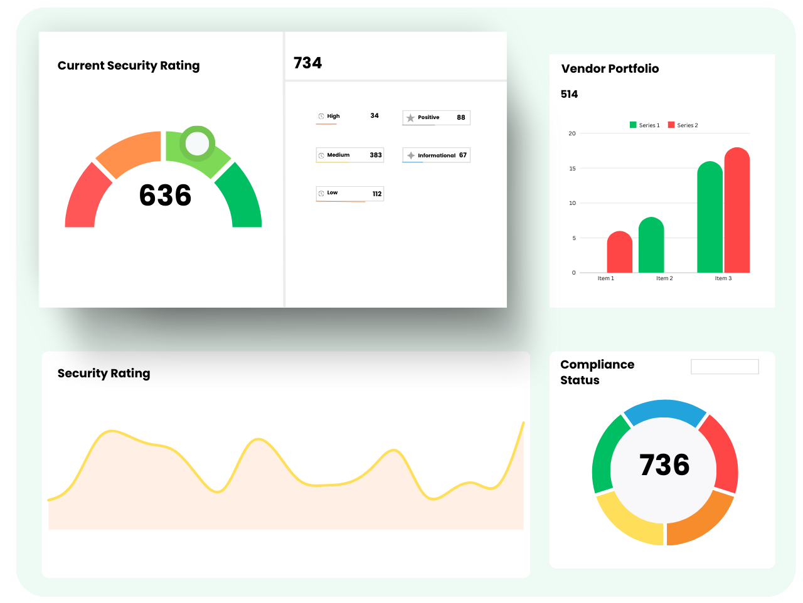Open the Positive findings card showing 88
This screenshot has width=803, height=603.
tap(436, 118)
